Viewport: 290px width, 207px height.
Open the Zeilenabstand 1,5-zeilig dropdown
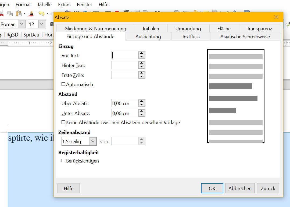(x=93, y=141)
